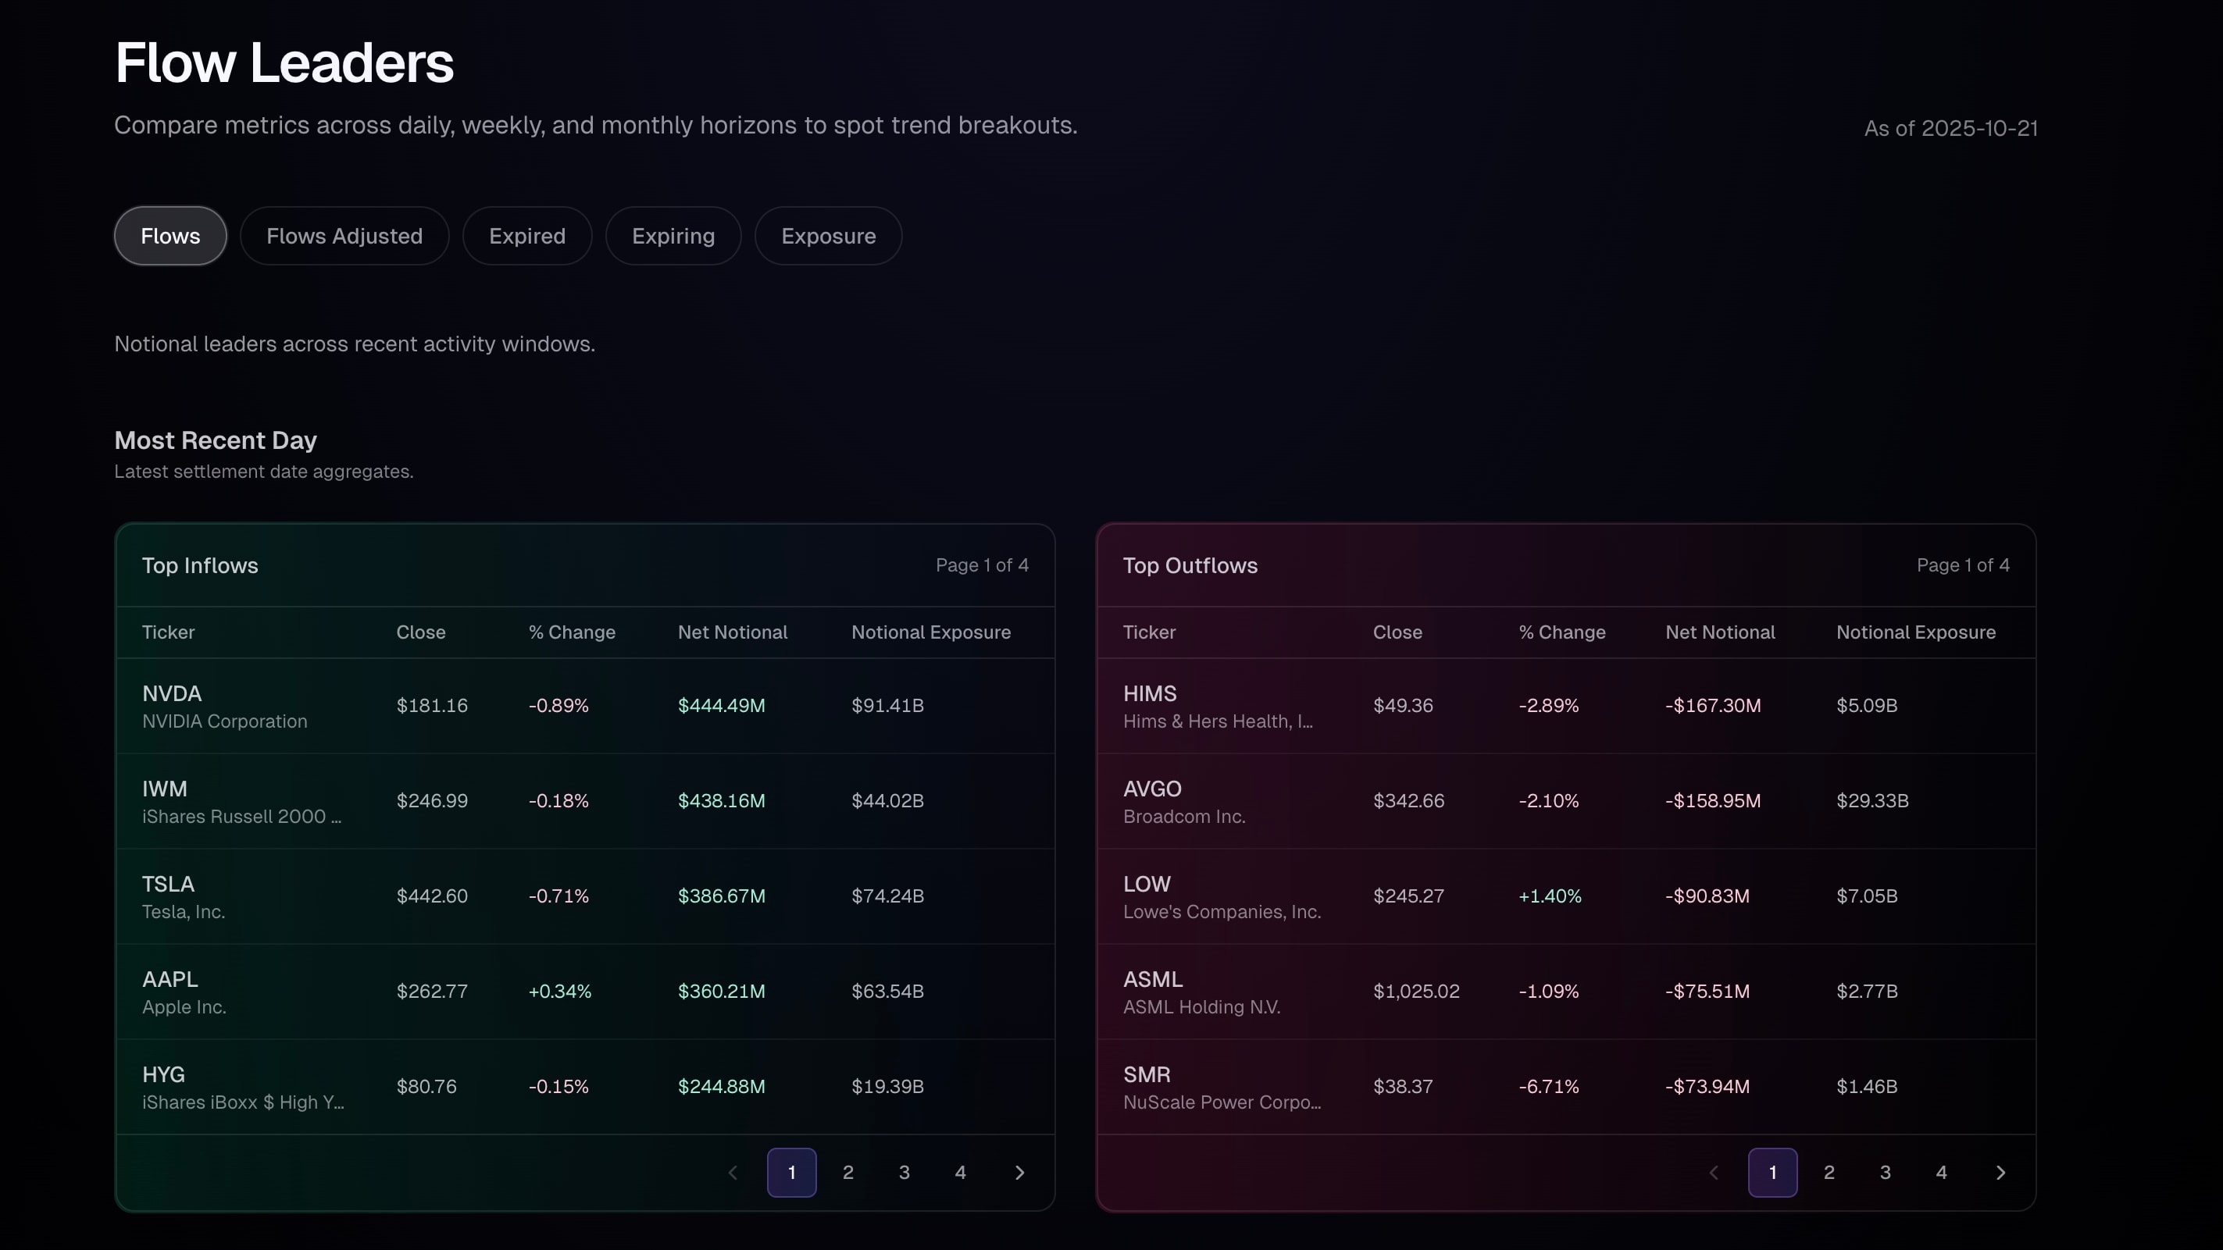Open the HIMS ticker row
Image resolution: width=2223 pixels, height=1250 pixels.
coord(1150,694)
